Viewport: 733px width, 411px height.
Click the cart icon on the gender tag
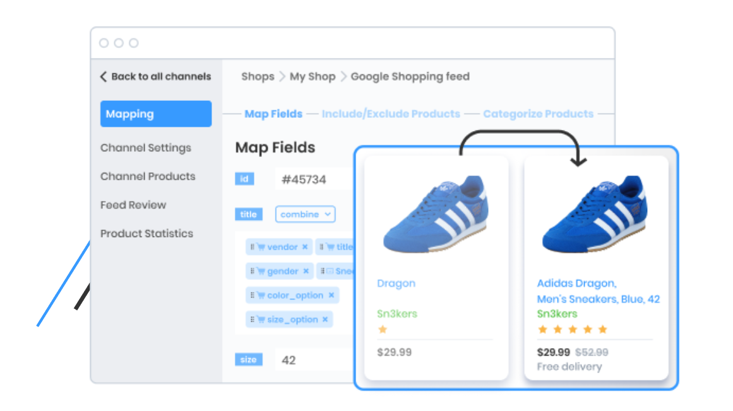point(260,271)
